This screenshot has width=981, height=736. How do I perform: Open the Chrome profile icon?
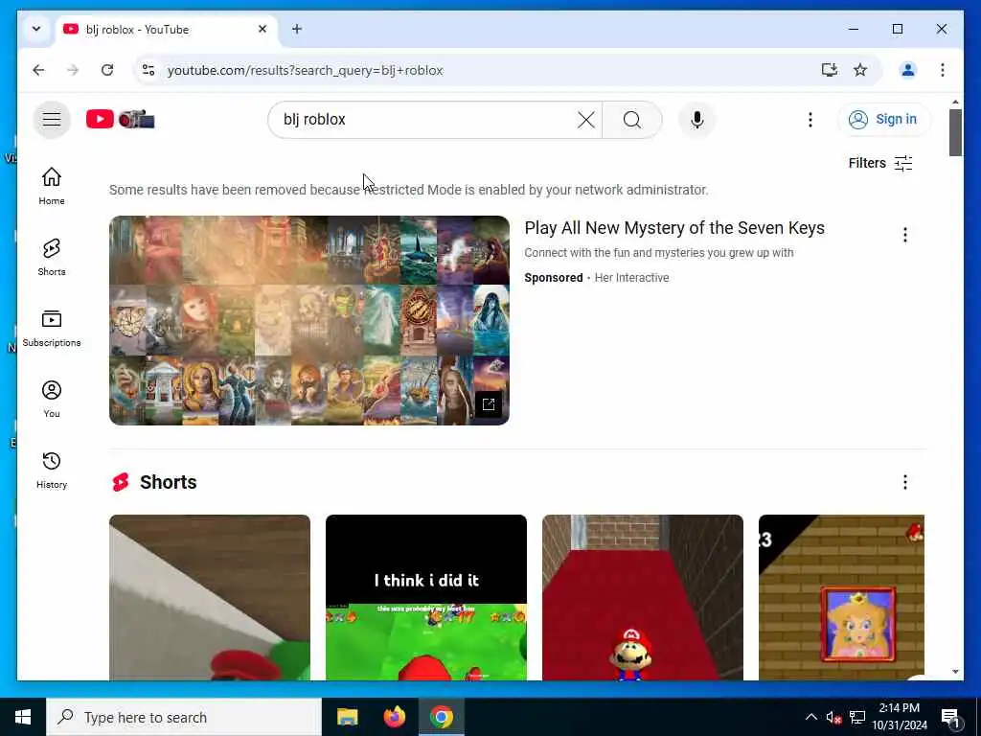pyautogui.click(x=908, y=70)
